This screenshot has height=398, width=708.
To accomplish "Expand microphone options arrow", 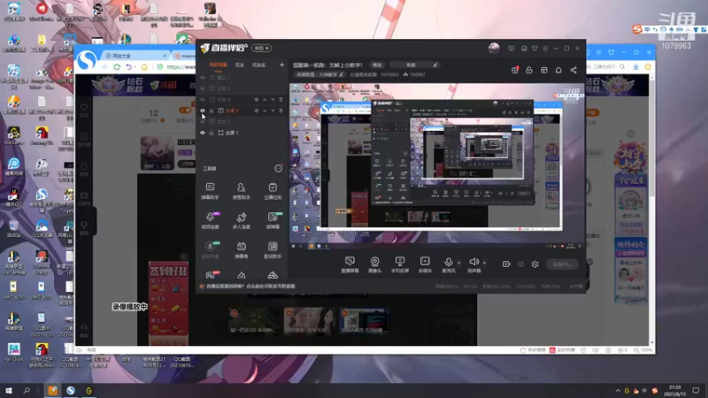I will 458,262.
